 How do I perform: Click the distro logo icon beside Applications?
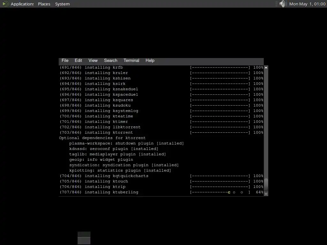(5, 4)
